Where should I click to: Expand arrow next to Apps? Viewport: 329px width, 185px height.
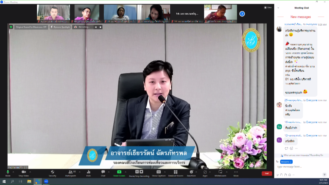click(210, 172)
